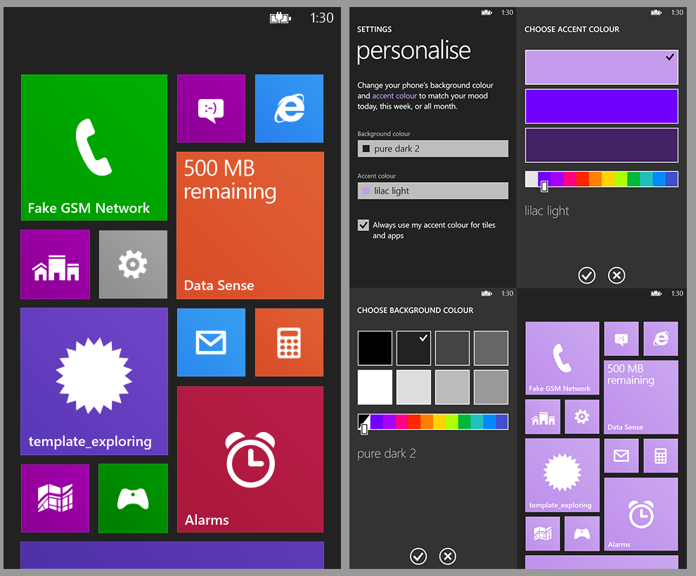Open the Background colour dropdown showing pure dark 2

[432, 148]
